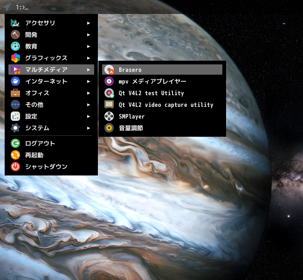
Task: Open the グラフィックス menu entry
Action: tap(51, 58)
